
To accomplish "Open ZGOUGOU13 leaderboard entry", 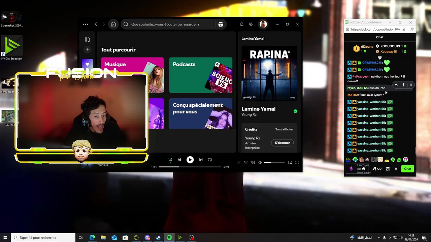I will point(391,46).
